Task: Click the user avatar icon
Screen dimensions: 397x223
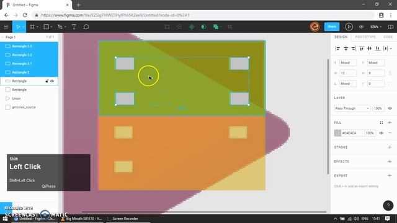Action: coord(314,27)
